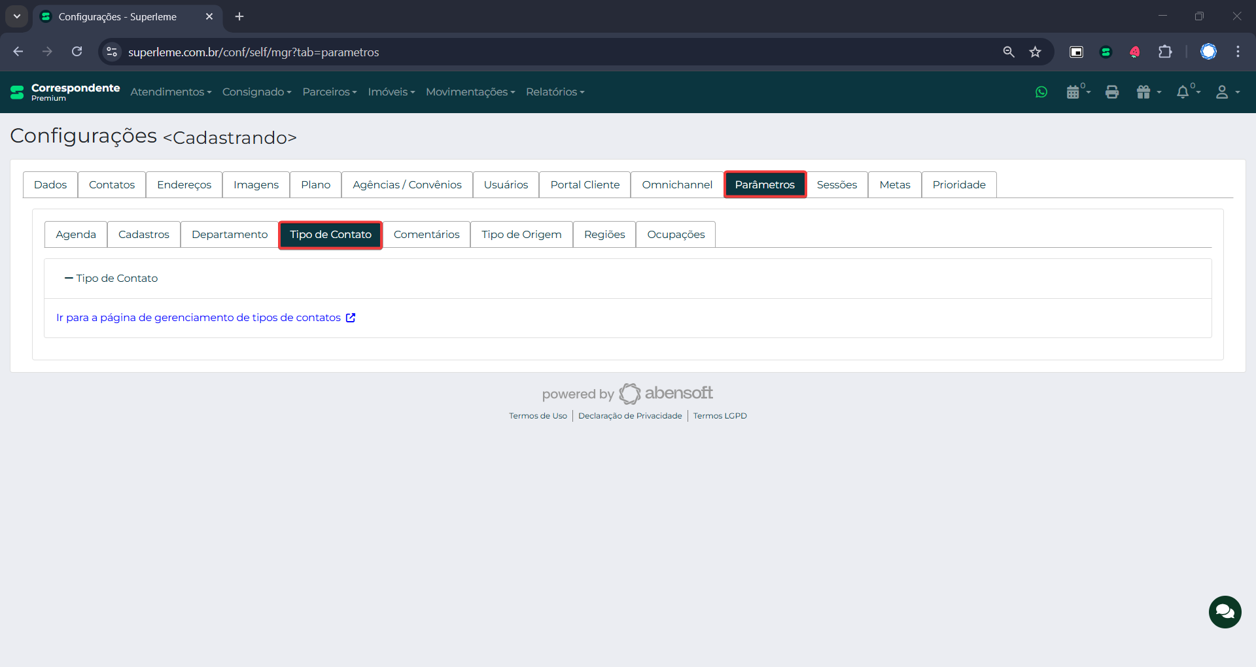1256x667 pixels.
Task: Open the chat bubble support widget
Action: 1225,612
